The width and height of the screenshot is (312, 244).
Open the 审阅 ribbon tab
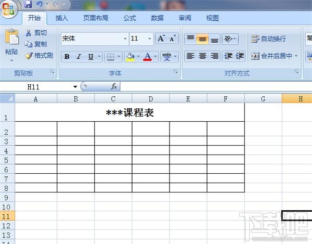(185, 18)
